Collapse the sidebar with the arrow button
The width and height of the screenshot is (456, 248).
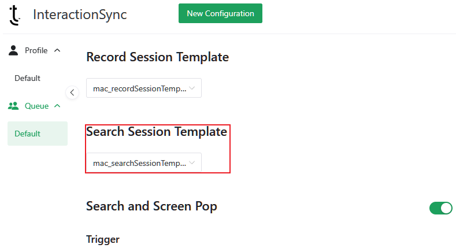click(72, 92)
